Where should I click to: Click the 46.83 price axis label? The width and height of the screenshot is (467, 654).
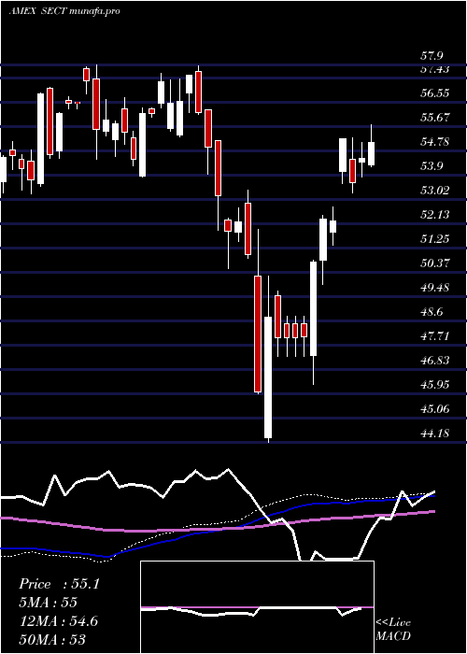pyautogui.click(x=435, y=360)
